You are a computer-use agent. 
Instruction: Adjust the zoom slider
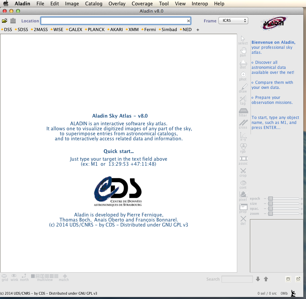coord(284,213)
